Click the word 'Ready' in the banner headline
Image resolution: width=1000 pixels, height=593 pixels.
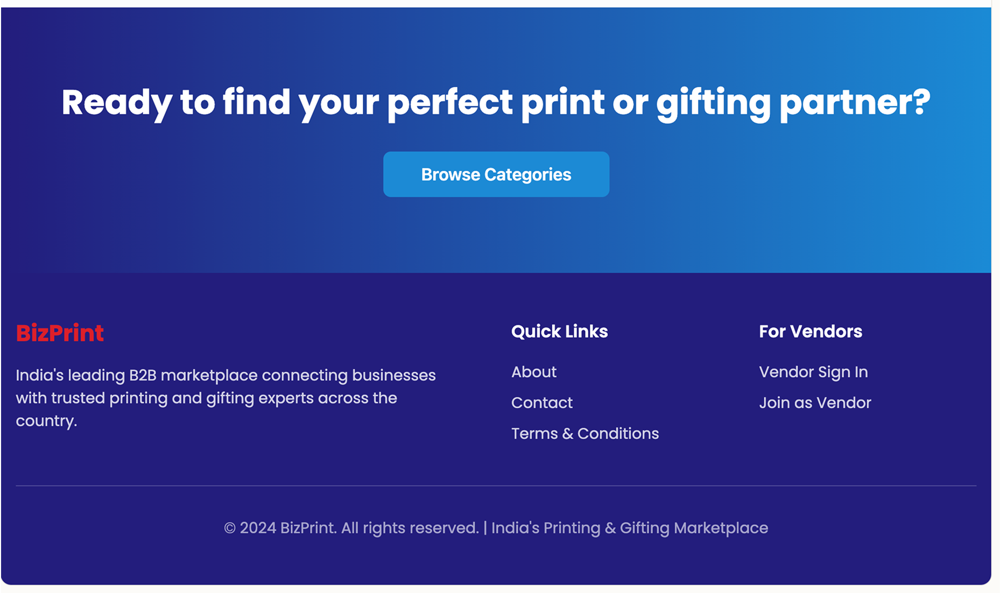(x=116, y=102)
